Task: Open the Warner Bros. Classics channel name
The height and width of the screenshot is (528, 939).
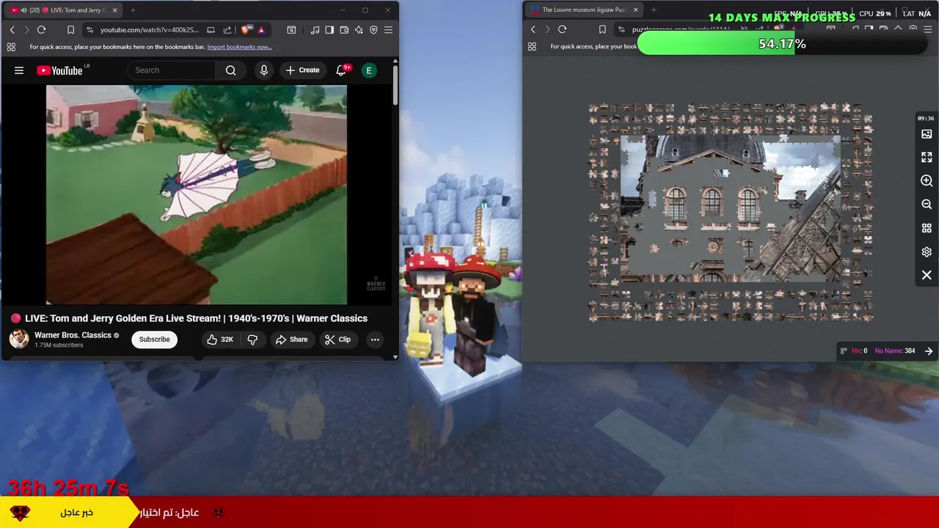Action: [73, 335]
